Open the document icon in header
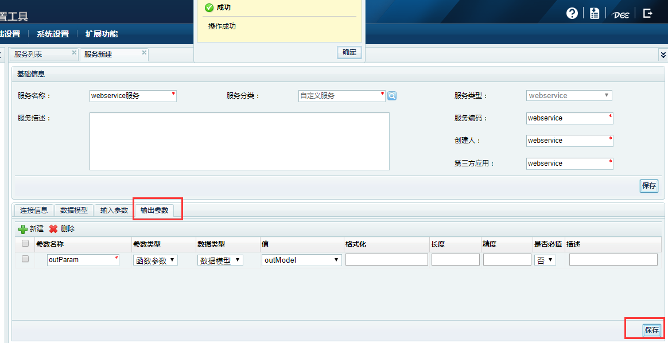The image size is (668, 343). tap(595, 13)
